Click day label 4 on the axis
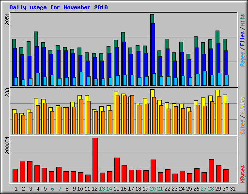 click(38, 189)
